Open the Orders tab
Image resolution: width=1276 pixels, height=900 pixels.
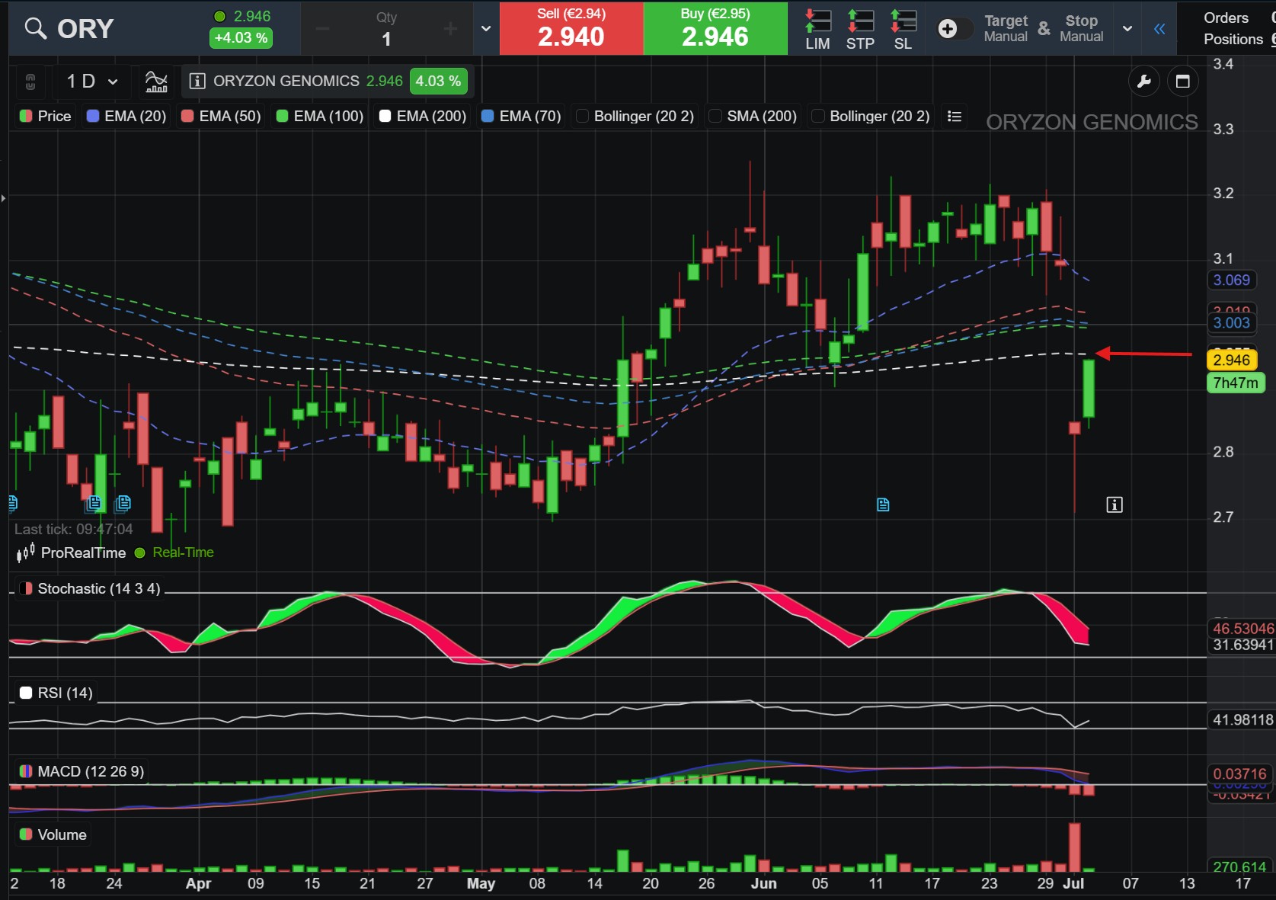tap(1226, 18)
